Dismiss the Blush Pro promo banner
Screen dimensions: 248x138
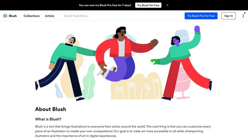tap(167, 5)
